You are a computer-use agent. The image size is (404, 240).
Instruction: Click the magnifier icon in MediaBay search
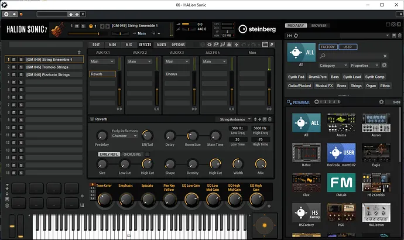pyautogui.click(x=323, y=56)
